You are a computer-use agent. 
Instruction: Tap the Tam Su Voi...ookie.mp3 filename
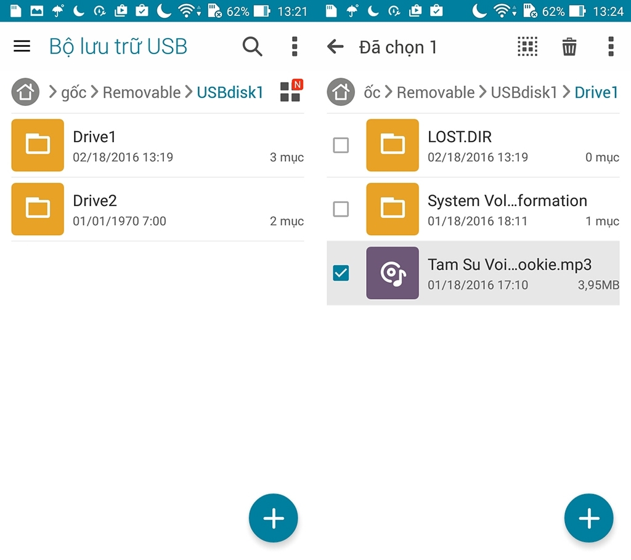coord(510,265)
